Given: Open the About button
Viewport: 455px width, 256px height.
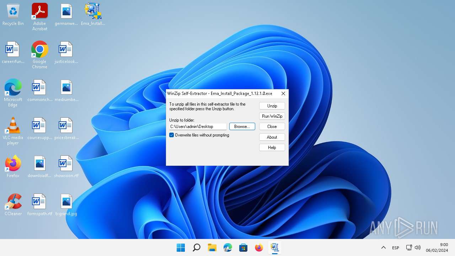Looking at the screenshot, I should (x=272, y=137).
